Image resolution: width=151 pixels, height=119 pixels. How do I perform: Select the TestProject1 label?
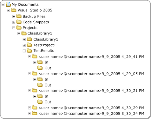45,45
